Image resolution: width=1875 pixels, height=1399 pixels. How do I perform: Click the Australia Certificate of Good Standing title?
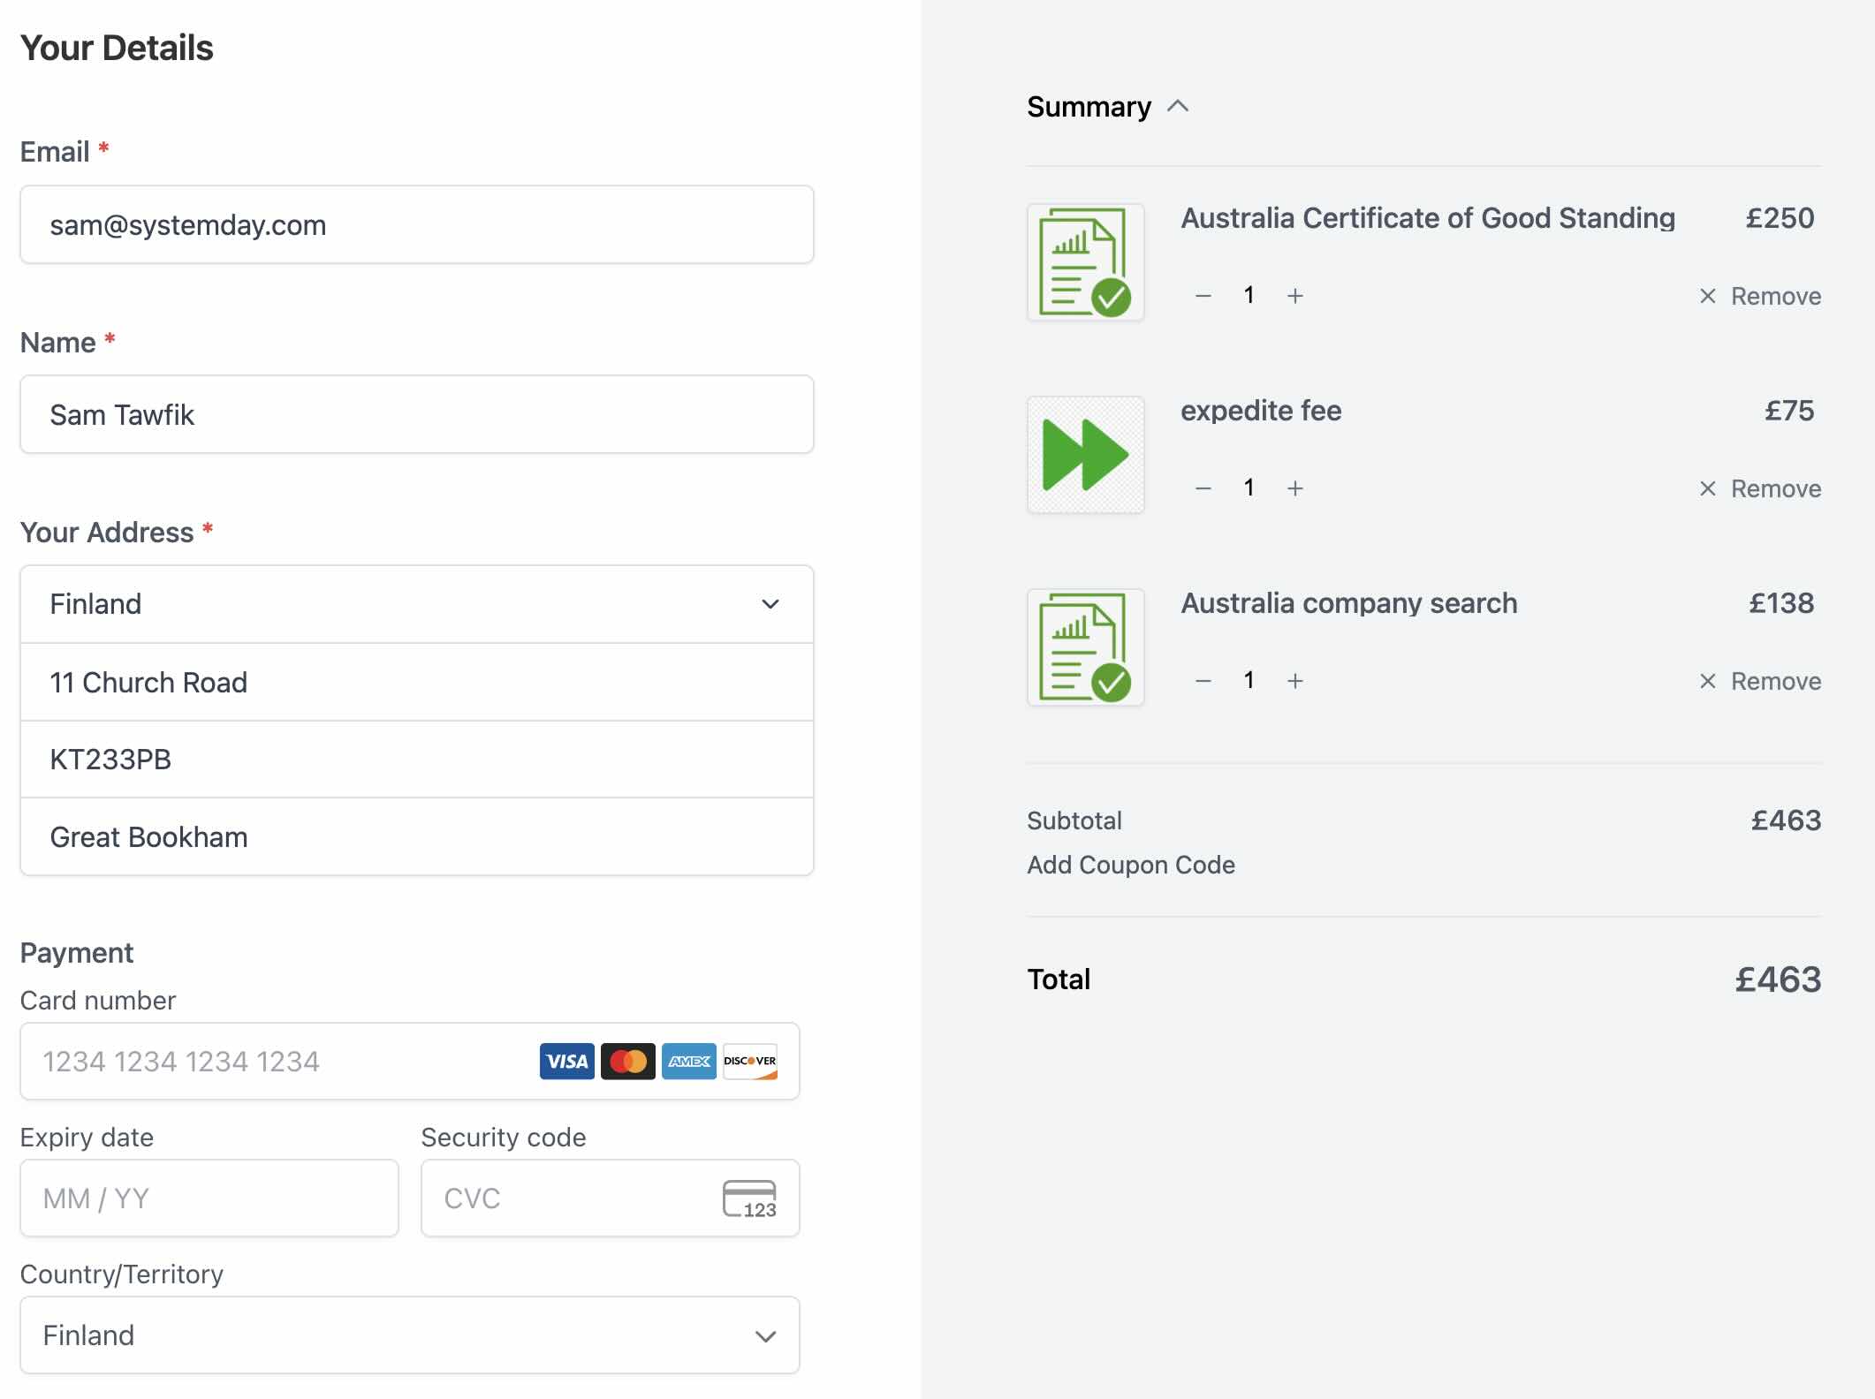coord(1428,218)
